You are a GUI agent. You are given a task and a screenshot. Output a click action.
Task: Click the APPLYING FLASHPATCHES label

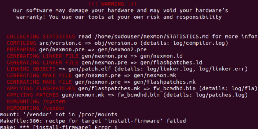pyautogui.click(x=41, y=88)
